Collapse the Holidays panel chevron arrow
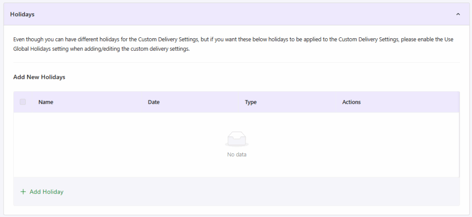472x217 pixels. pyautogui.click(x=458, y=14)
